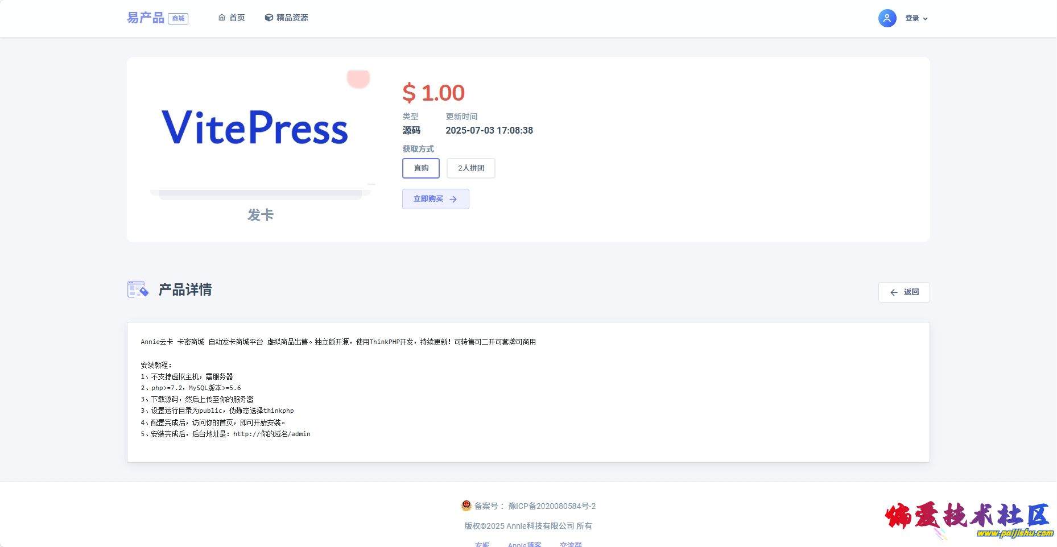Image resolution: width=1057 pixels, height=547 pixels.
Task: Open the 豫ICP备2020080584号-2 record link
Action: [x=552, y=506]
